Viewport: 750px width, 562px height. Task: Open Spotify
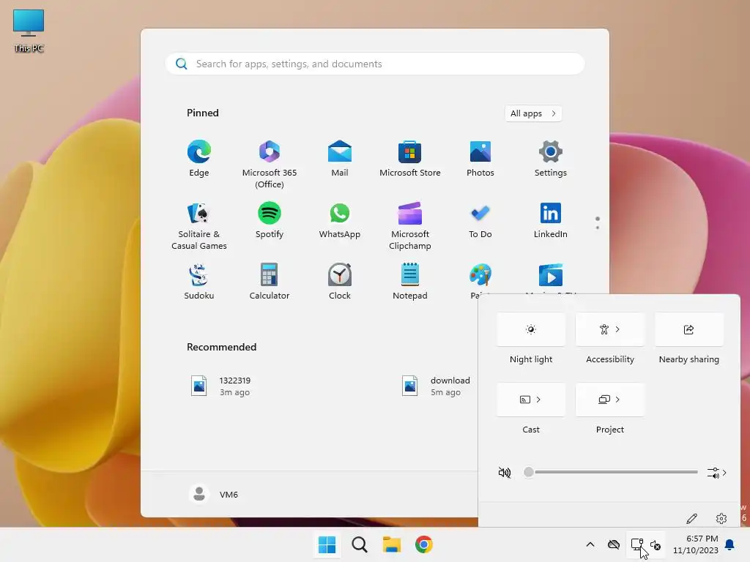tap(270, 220)
